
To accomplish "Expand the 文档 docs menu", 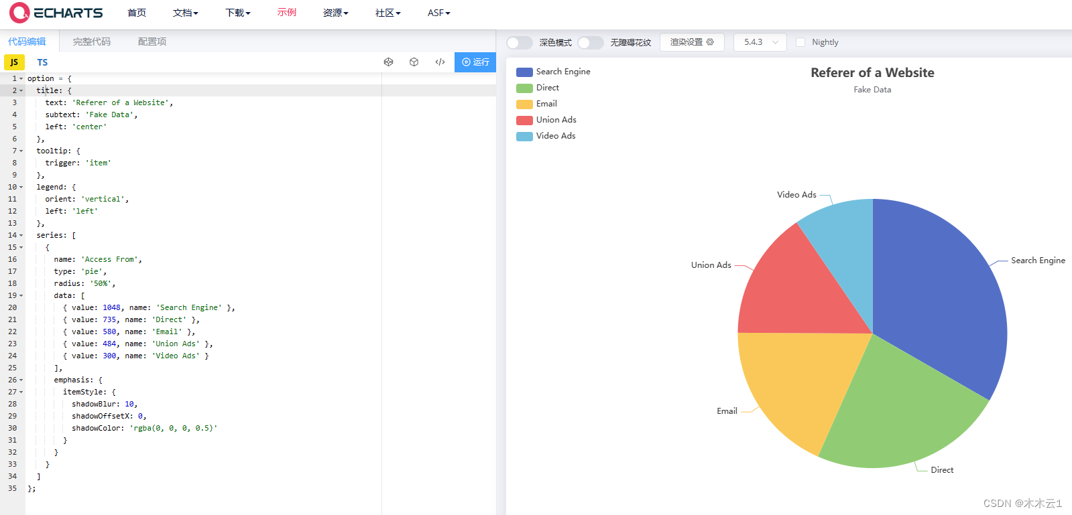I will click(x=185, y=13).
